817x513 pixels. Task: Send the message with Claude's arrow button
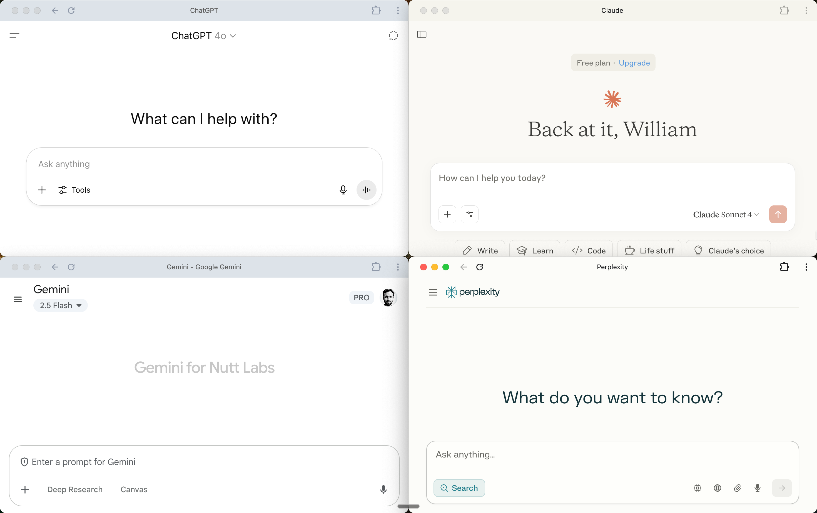coord(778,214)
